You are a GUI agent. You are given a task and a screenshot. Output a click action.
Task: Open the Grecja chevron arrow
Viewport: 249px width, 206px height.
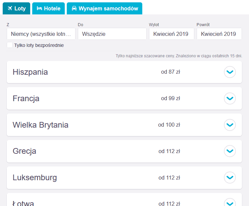pyautogui.click(x=230, y=151)
